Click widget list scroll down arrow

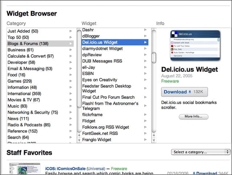(x=154, y=140)
